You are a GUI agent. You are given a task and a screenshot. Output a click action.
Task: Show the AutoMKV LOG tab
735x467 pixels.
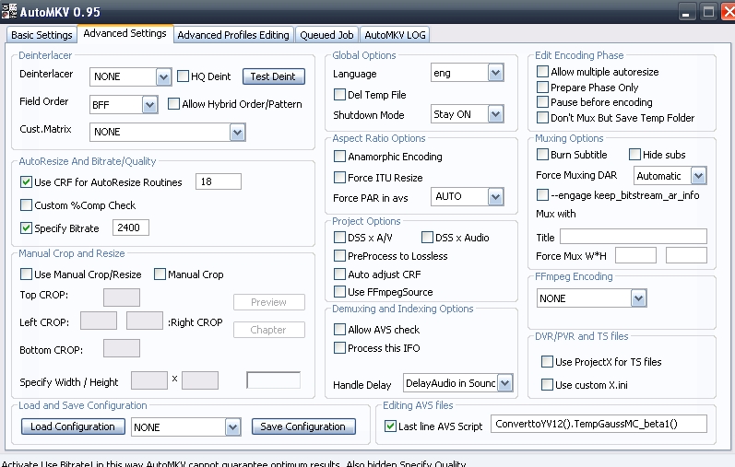tap(395, 35)
